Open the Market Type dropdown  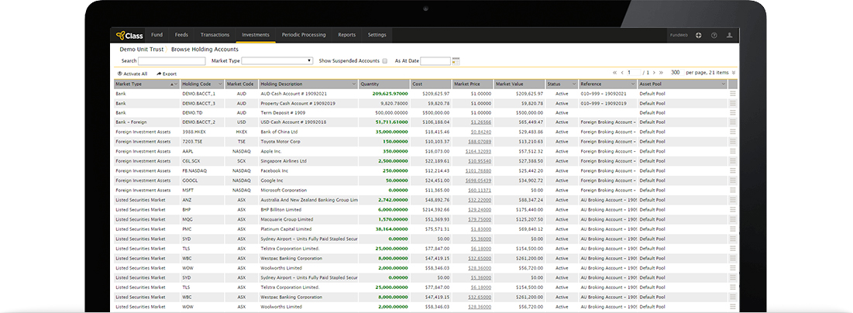(x=277, y=61)
